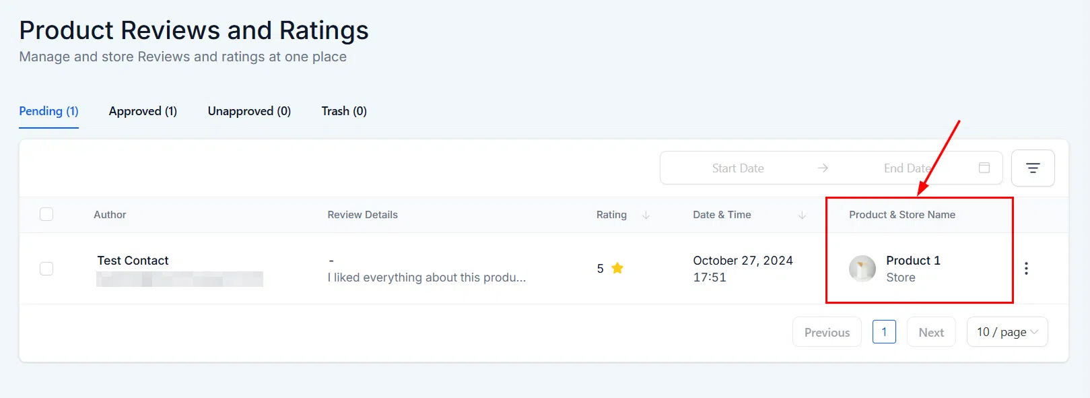The width and height of the screenshot is (1090, 398).
Task: Click the review text 'I liked everything about this produ...'
Action: [427, 277]
